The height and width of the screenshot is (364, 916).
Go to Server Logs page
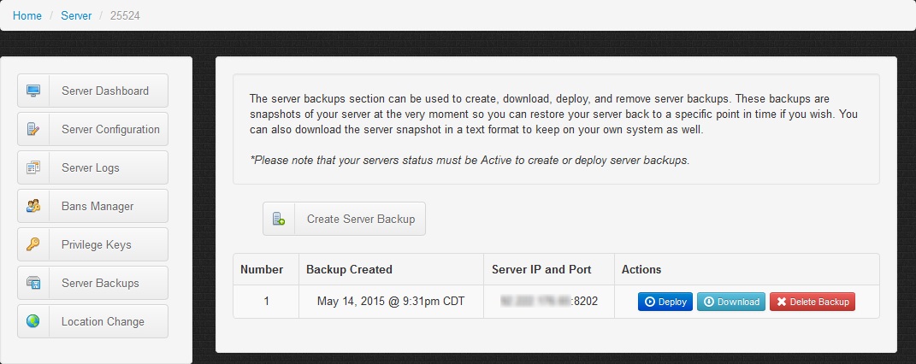click(x=91, y=167)
